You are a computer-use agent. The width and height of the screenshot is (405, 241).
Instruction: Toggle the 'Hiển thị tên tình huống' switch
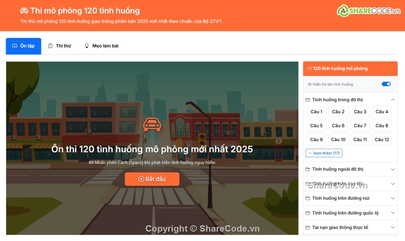click(x=386, y=84)
